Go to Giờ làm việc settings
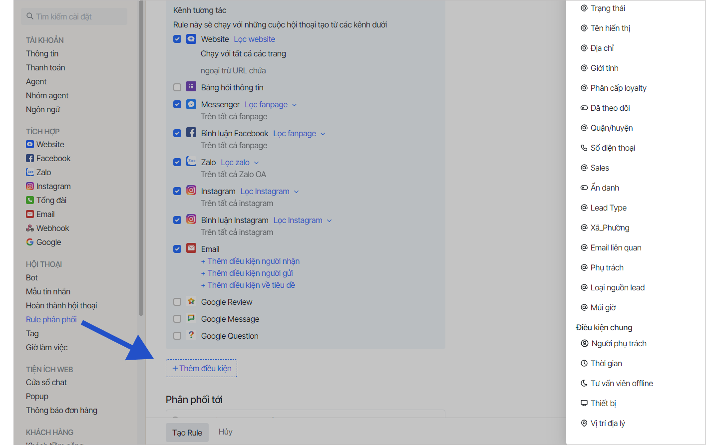Viewport: 719px width, 445px height. click(47, 348)
